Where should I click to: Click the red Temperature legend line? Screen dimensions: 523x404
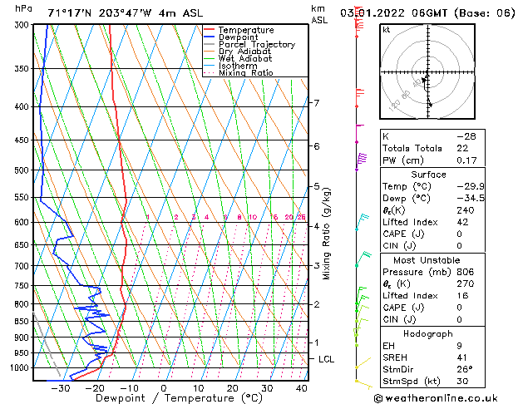(x=209, y=30)
